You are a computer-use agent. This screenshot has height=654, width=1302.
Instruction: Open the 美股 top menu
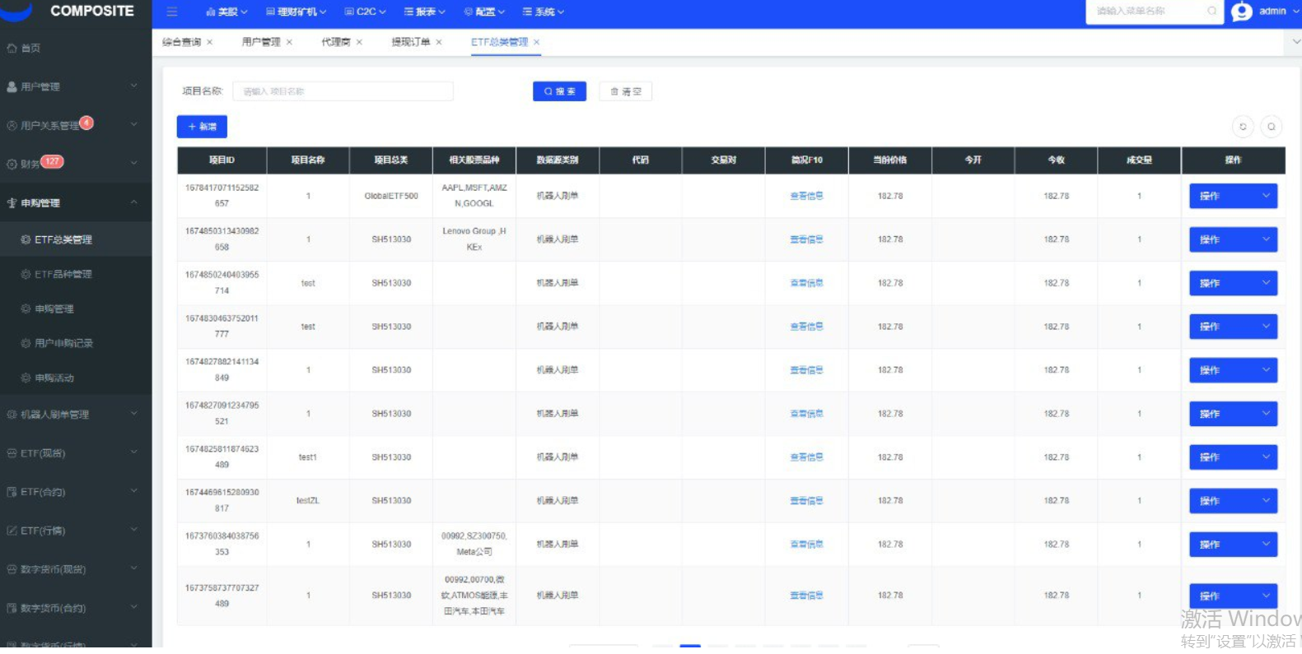pyautogui.click(x=226, y=12)
